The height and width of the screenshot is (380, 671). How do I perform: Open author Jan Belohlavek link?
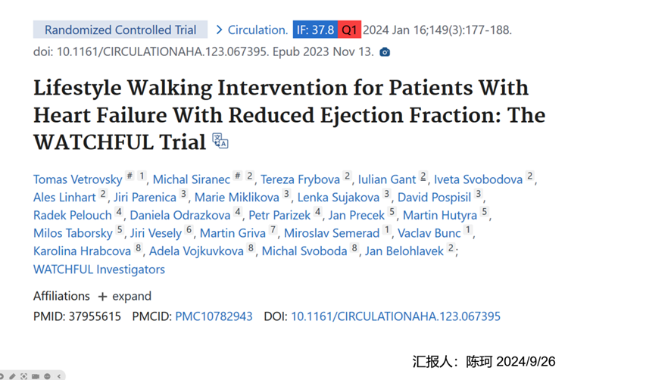click(x=404, y=251)
